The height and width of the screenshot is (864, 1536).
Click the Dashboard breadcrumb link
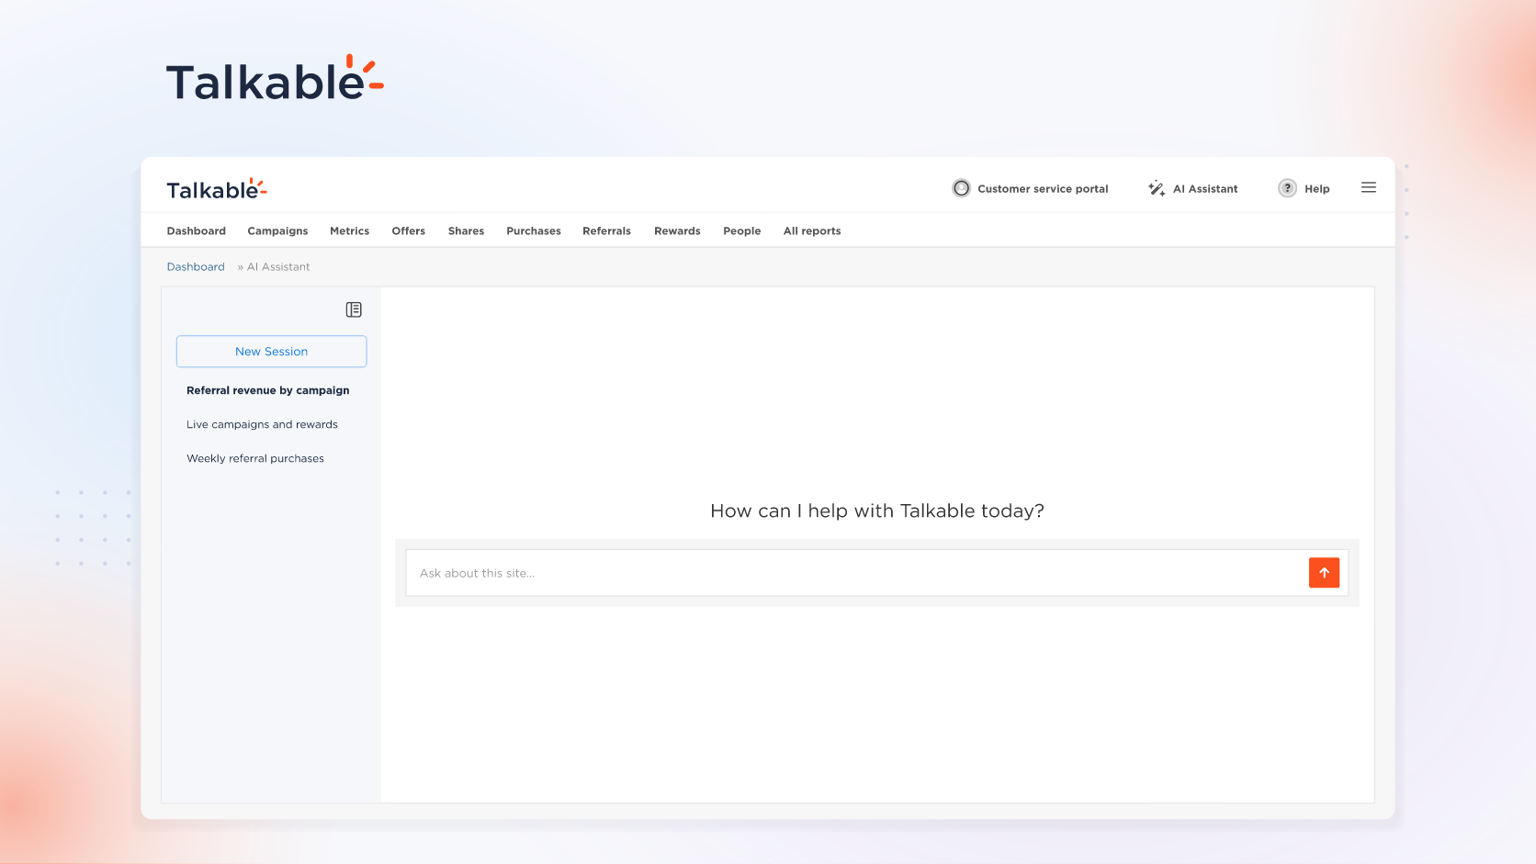[x=196, y=267]
